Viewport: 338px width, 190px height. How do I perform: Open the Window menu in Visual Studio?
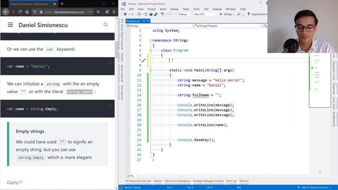point(231,9)
